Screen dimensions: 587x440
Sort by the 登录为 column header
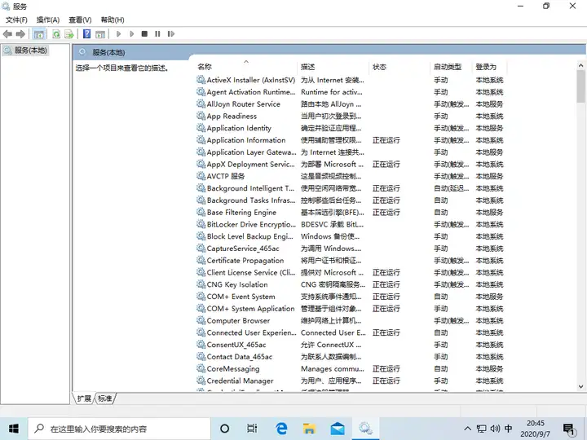pyautogui.click(x=490, y=67)
